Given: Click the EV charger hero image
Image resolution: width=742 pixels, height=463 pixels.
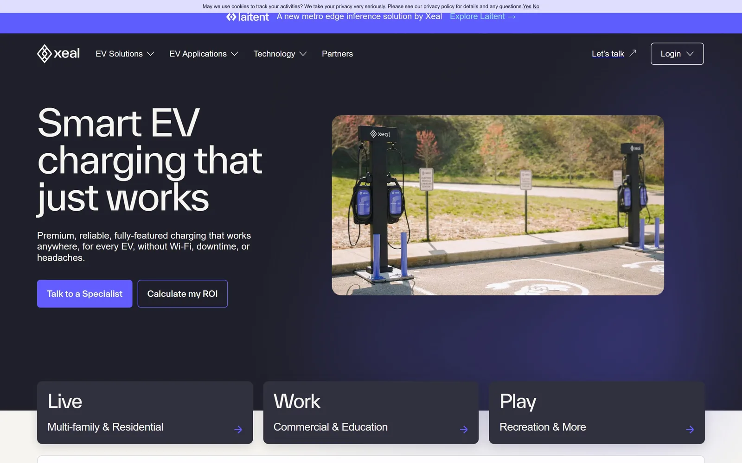Looking at the screenshot, I should pyautogui.click(x=498, y=205).
